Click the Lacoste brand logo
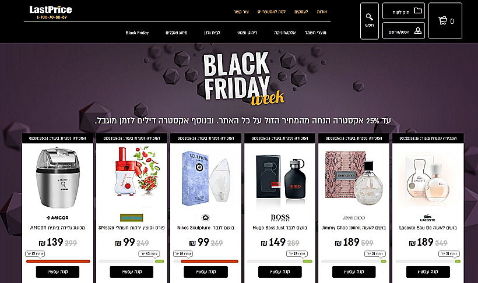 tap(427, 218)
